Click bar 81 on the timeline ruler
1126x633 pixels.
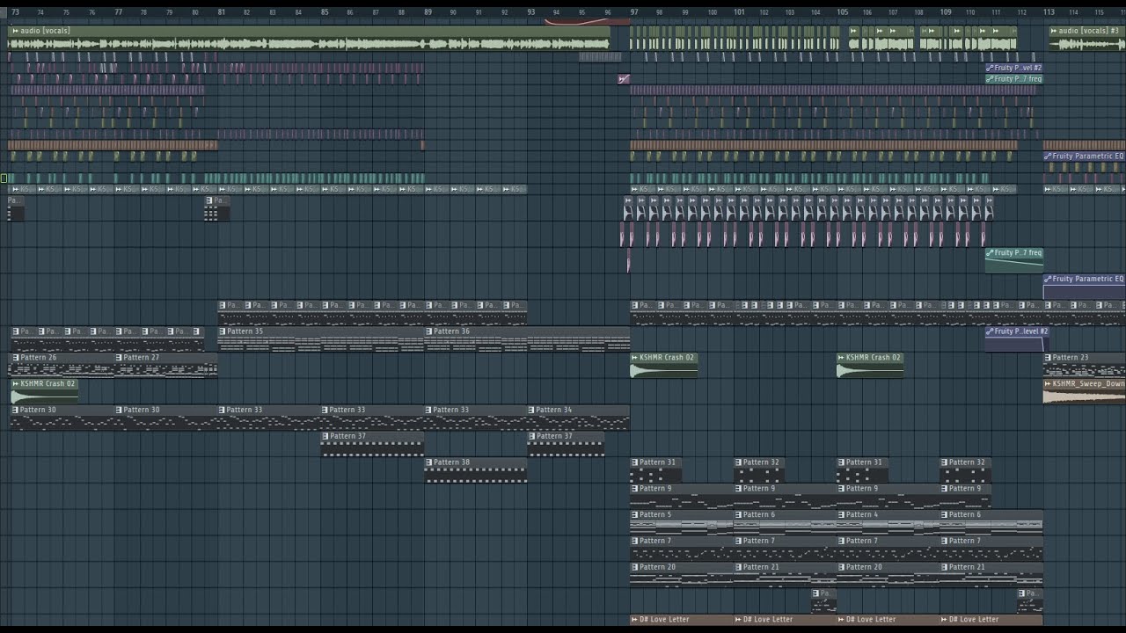222,12
